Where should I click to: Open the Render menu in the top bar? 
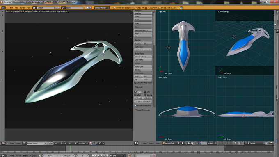pos(23,8)
